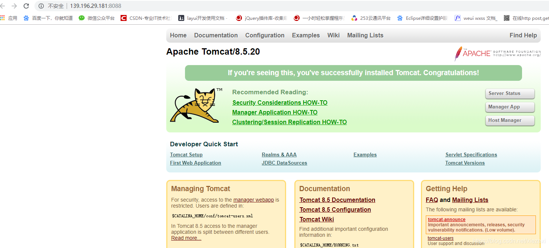This screenshot has width=549, height=248.
Task: Open the Wiki nav item
Action: pos(333,35)
